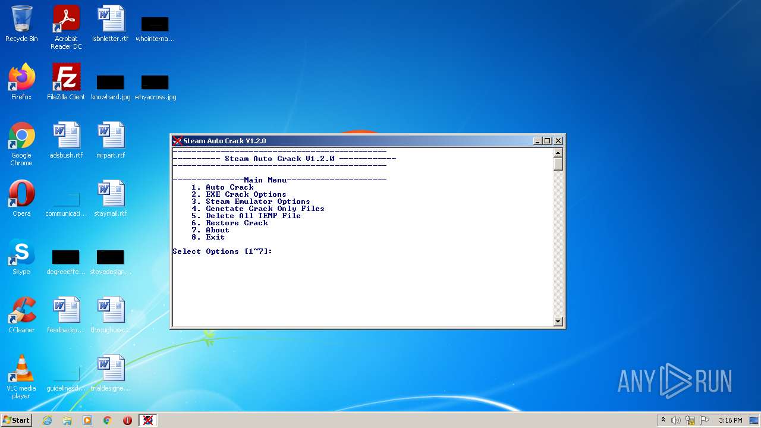Select mrpart.rtf document
Image resolution: width=761 pixels, height=428 pixels.
(x=111, y=140)
